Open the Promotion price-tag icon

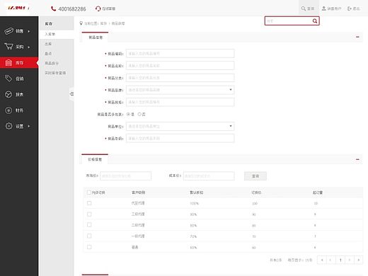point(8,79)
